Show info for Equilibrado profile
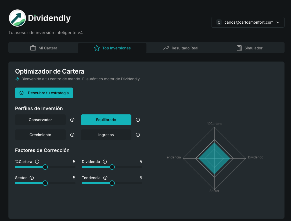This screenshot has width=291, height=221. [138, 120]
